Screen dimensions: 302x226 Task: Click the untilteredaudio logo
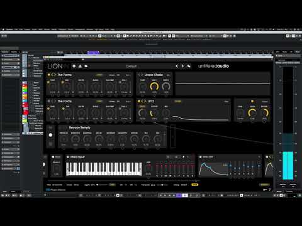pos(213,66)
